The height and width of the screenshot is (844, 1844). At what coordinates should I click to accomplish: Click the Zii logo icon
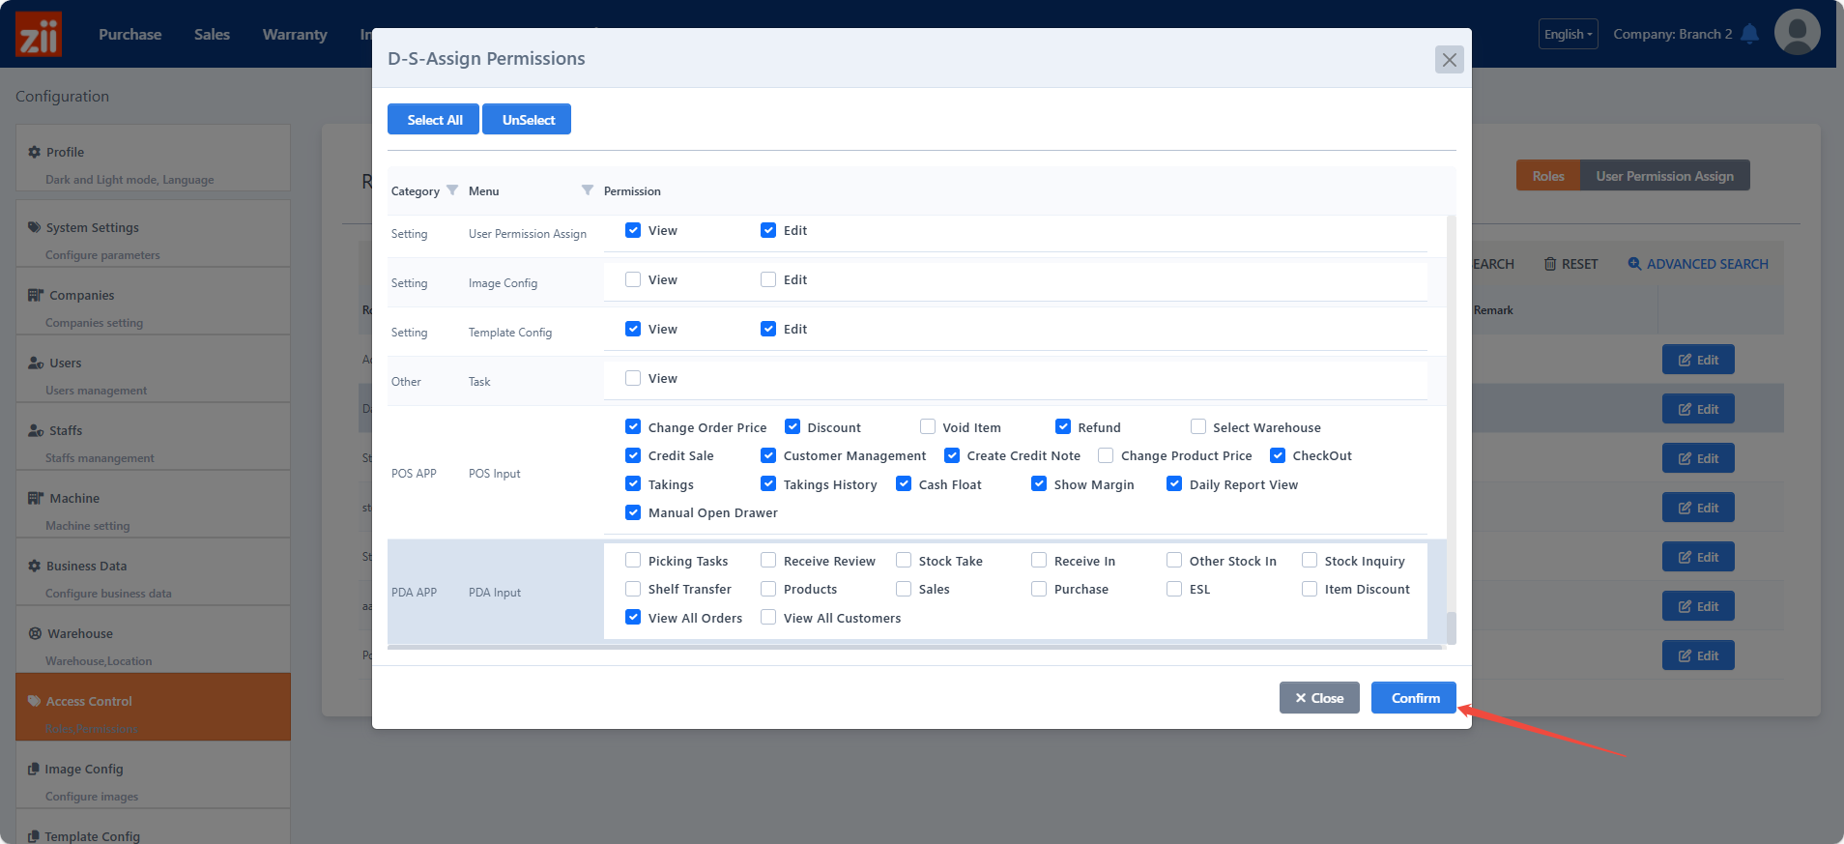[x=39, y=35]
